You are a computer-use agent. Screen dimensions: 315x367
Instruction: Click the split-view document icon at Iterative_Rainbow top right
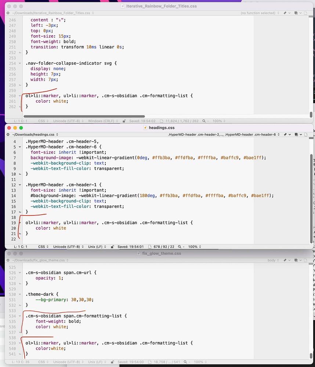tap(305, 12)
